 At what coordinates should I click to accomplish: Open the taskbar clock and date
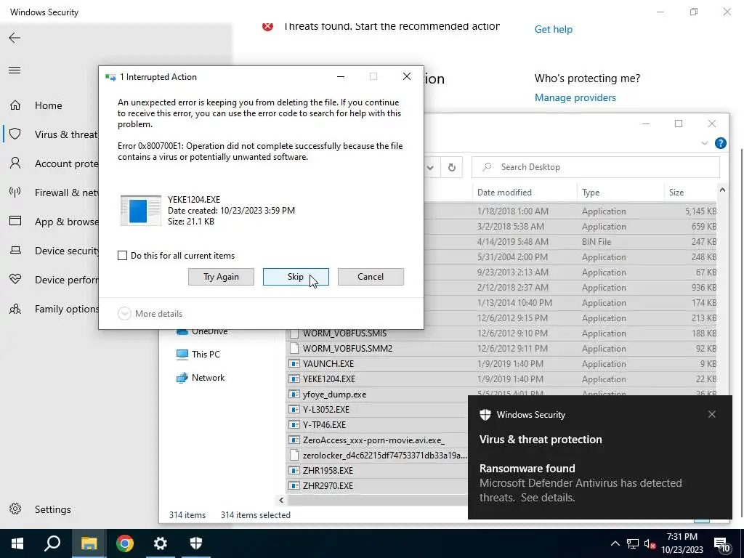coord(682,543)
